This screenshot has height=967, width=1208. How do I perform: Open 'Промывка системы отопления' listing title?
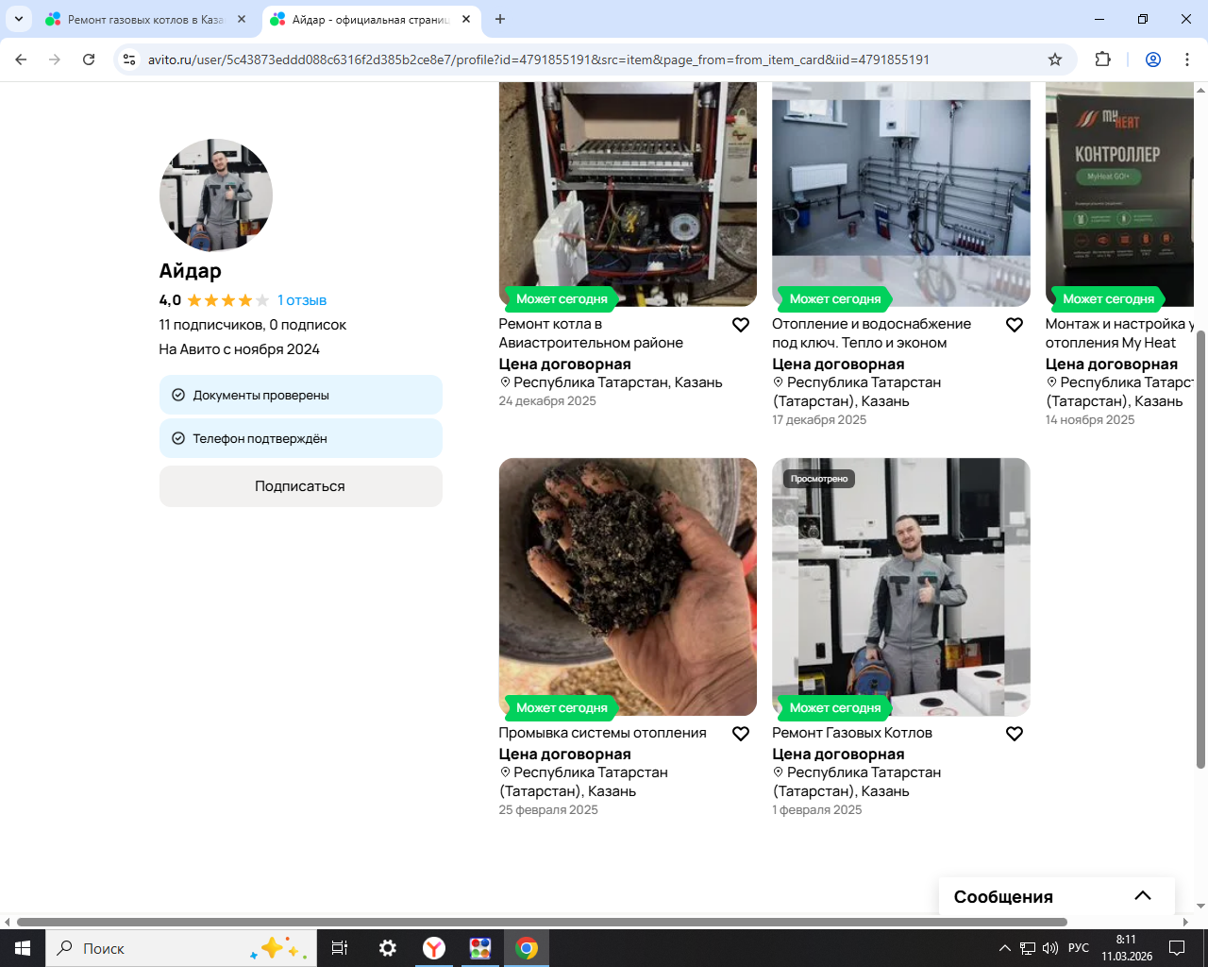click(602, 733)
